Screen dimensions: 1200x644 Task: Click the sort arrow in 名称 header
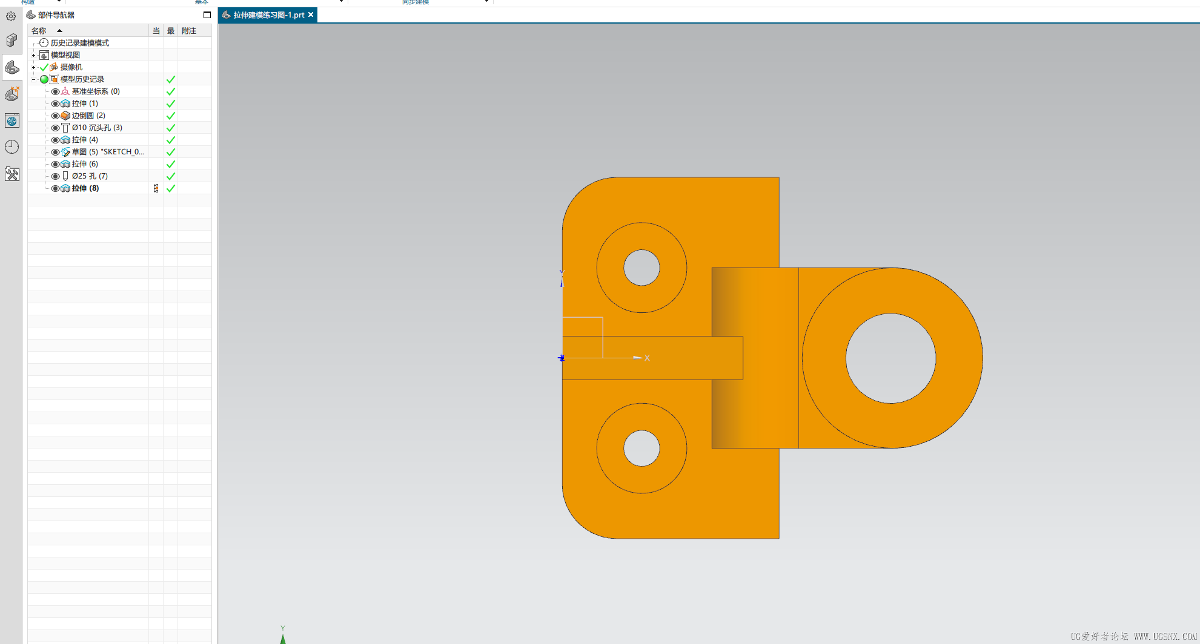[x=59, y=30]
